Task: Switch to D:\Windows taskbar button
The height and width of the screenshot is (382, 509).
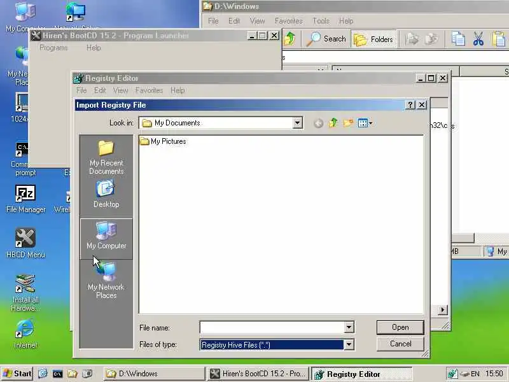Action: [155, 374]
